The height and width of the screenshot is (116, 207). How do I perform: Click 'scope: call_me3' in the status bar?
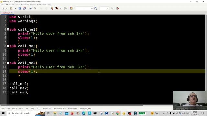[x=85, y=109]
